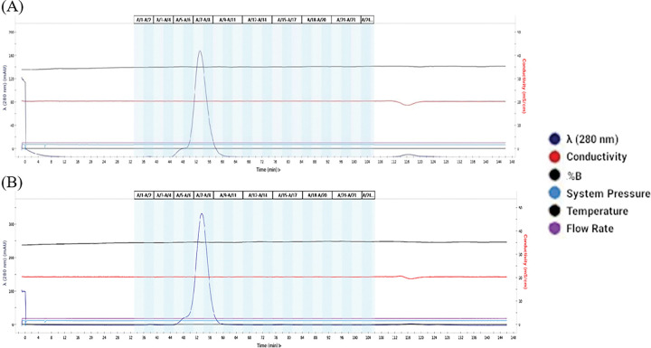Click the apex of the UV peak in panel B
The width and height of the screenshot is (651, 348).
pyautogui.click(x=202, y=214)
